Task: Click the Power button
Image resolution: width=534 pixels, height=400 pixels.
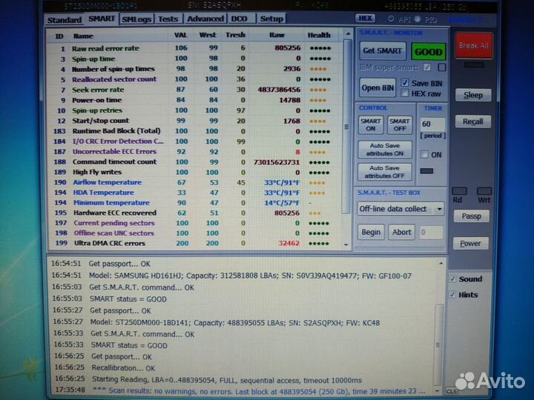Action: (470, 244)
